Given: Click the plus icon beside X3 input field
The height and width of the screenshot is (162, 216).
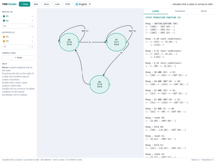Looking at the screenshot, I should pyautogui.click(x=32, y=26).
